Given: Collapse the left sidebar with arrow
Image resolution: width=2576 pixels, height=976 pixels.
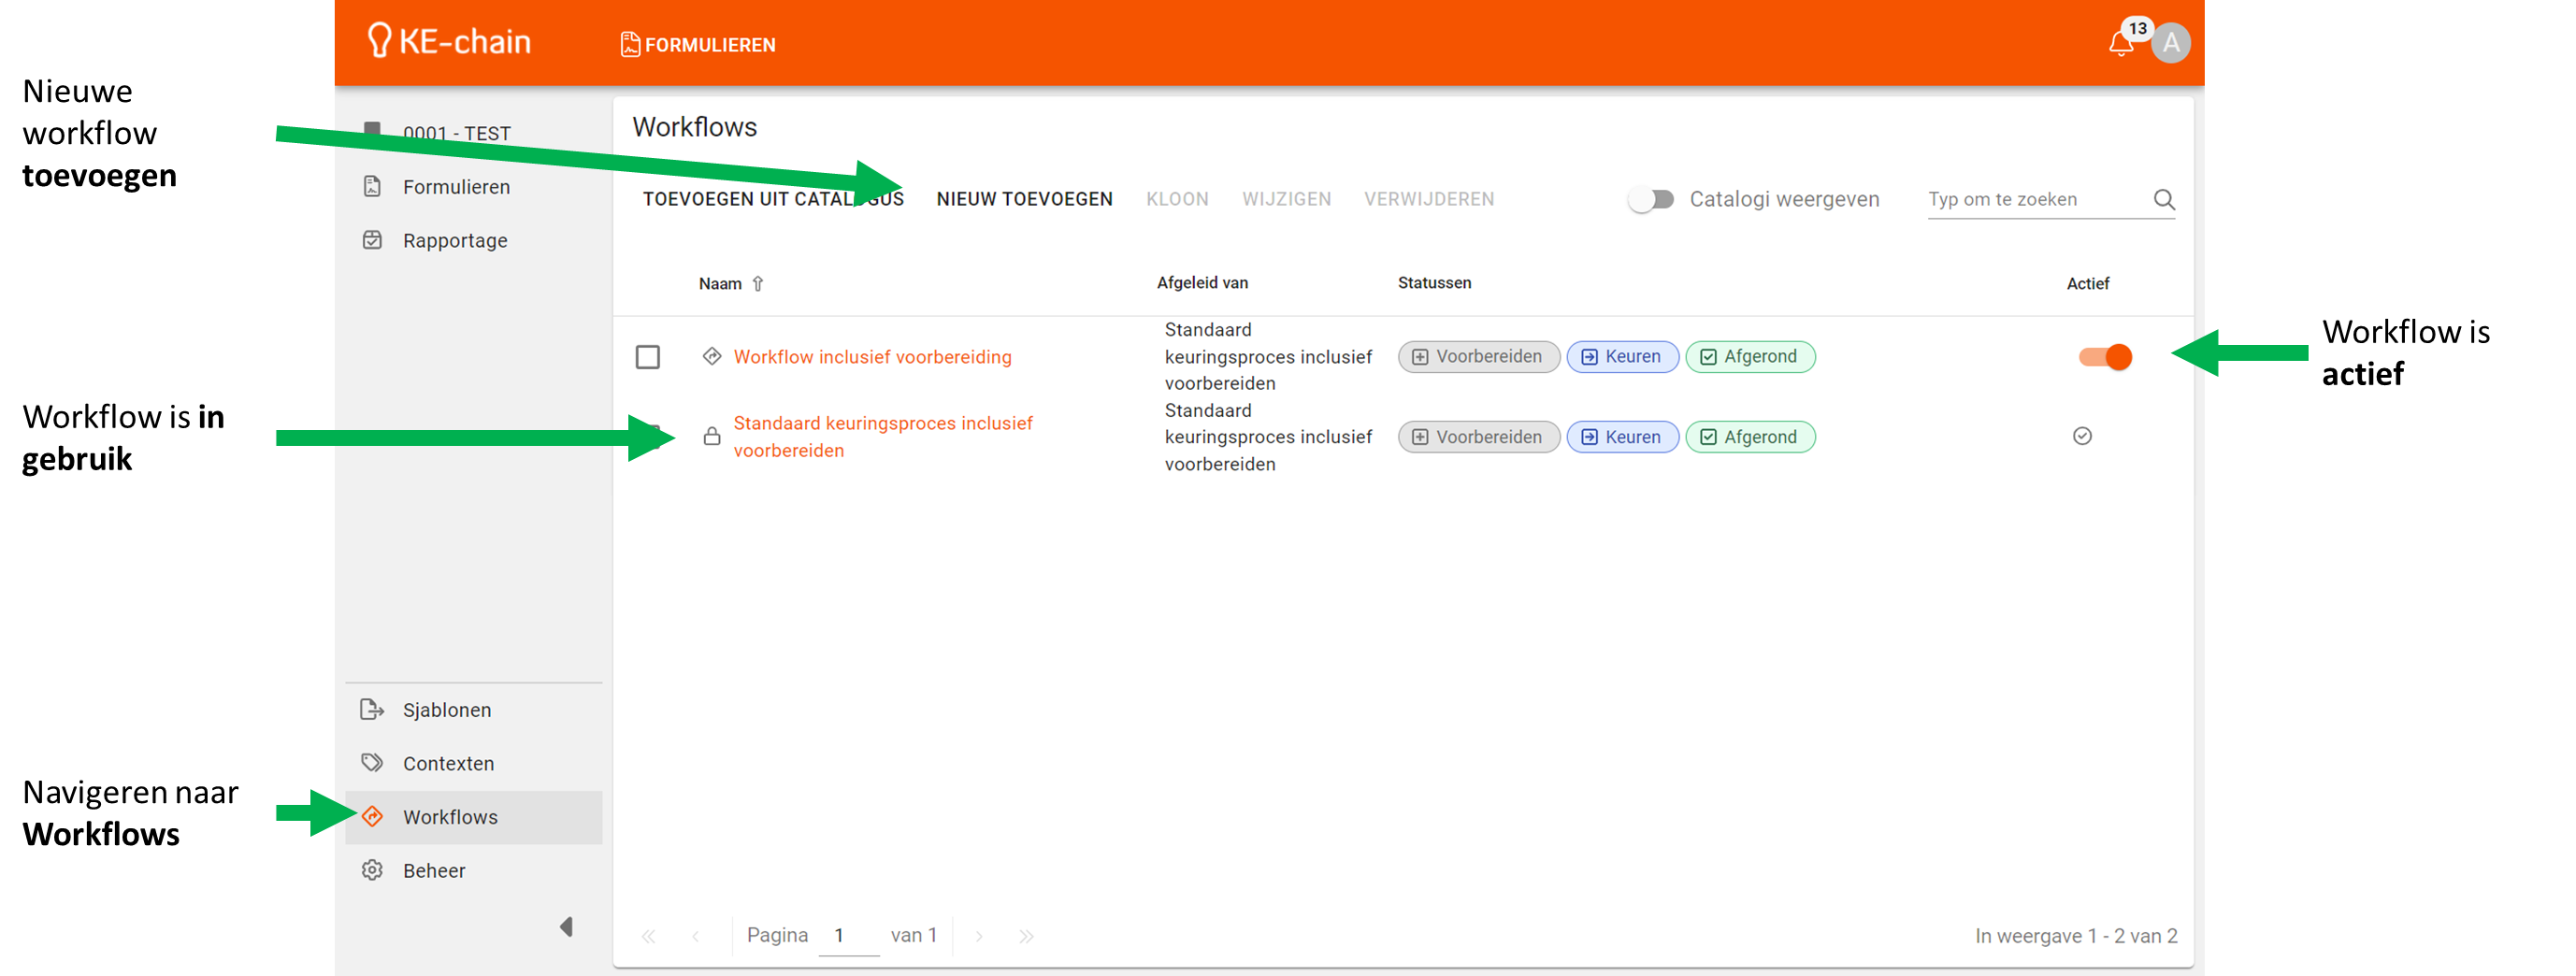Looking at the screenshot, I should (567, 927).
